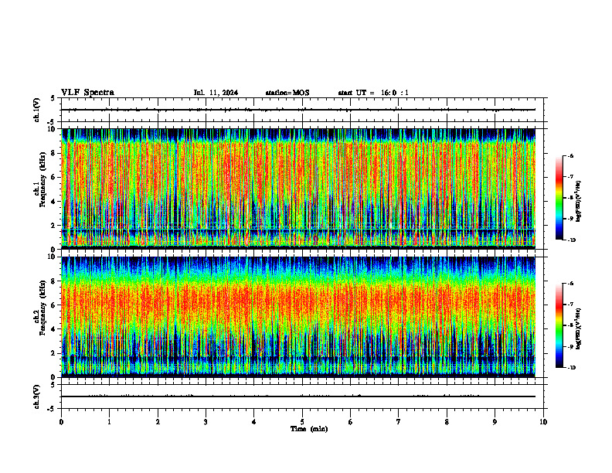
Task: Click the ch.2 PSD color scale bar
Action: click(x=559, y=325)
